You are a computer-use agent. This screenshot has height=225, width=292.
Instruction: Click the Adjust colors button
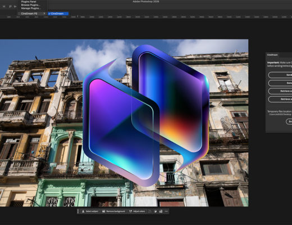[x=137, y=211]
